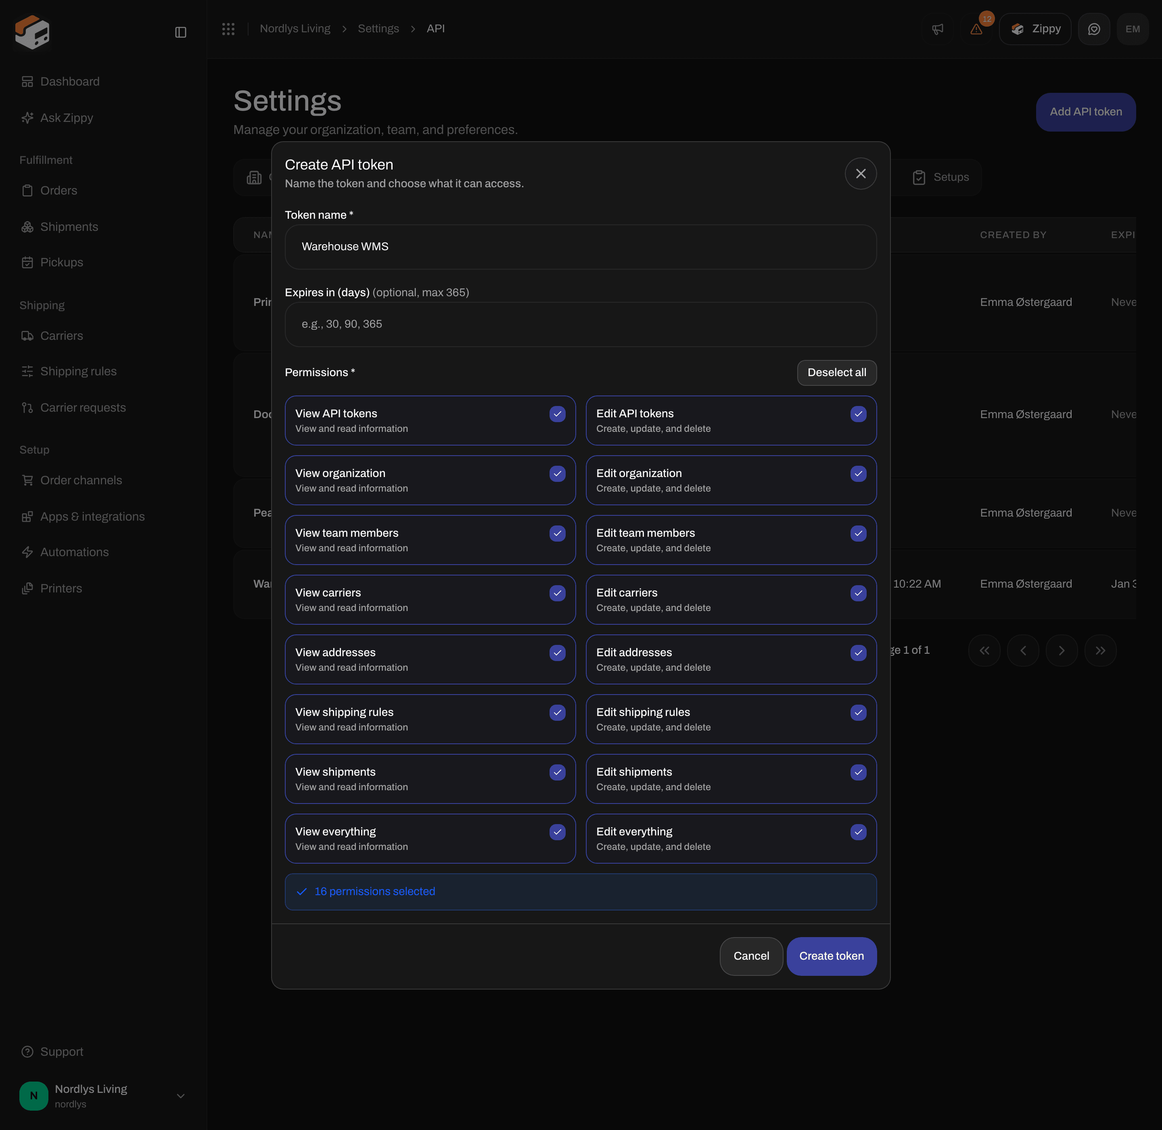Click the Nordlys Living breadcrumb

tap(295, 29)
